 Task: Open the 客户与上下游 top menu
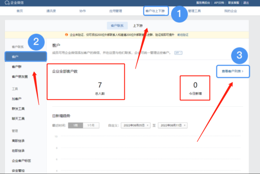coord(154,10)
